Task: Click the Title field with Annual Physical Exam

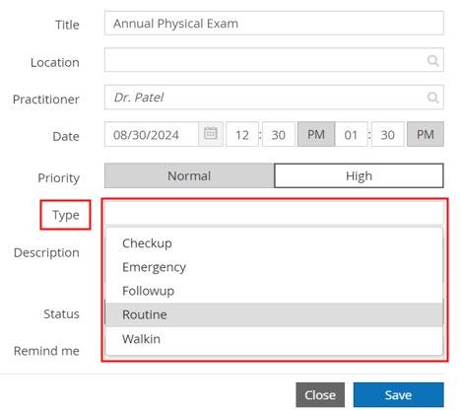Action: [x=274, y=24]
